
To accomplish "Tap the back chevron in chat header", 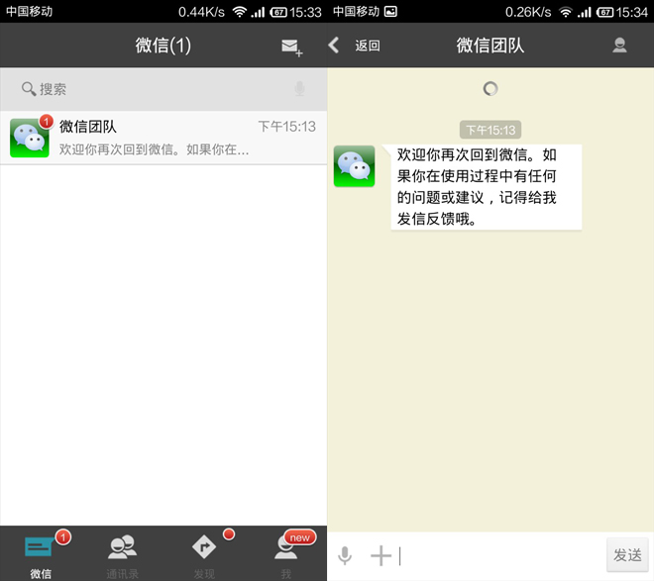I will [x=334, y=45].
